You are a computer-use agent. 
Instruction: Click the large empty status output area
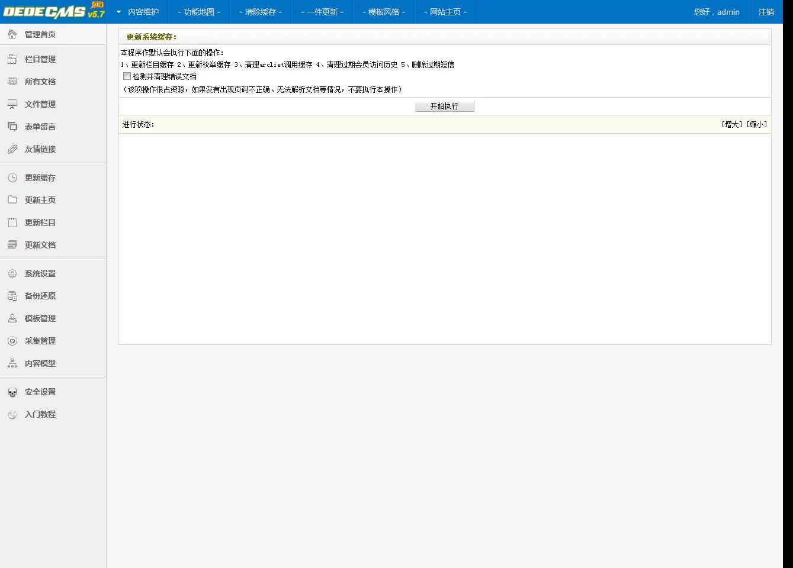445,239
